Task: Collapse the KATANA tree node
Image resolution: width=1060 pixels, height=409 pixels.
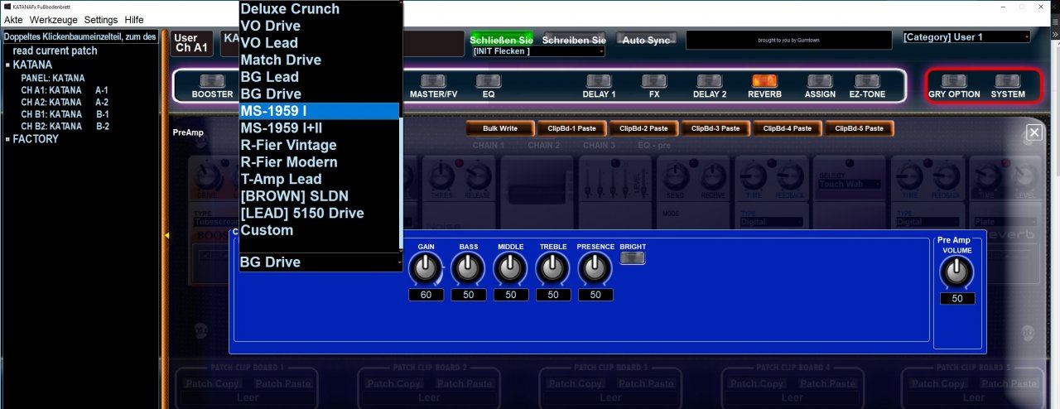Action: (7, 65)
